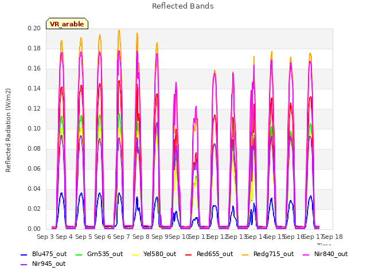367x275 pixels.
Task: Click the Sep 18 x-axis date label
Action: [333, 237]
